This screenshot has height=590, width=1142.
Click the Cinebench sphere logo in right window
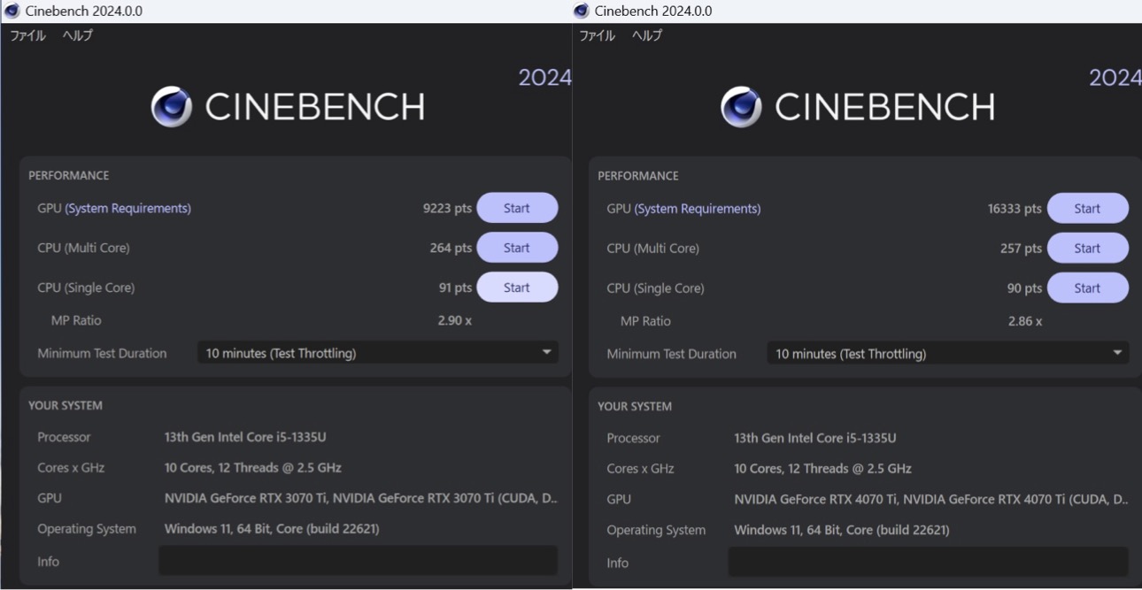742,107
